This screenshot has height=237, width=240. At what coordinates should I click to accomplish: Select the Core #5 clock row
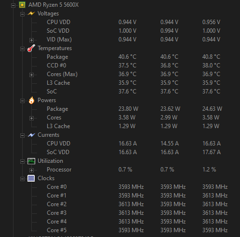pos(56,230)
